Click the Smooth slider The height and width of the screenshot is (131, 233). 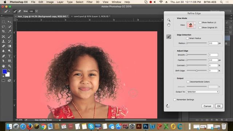[197, 55]
